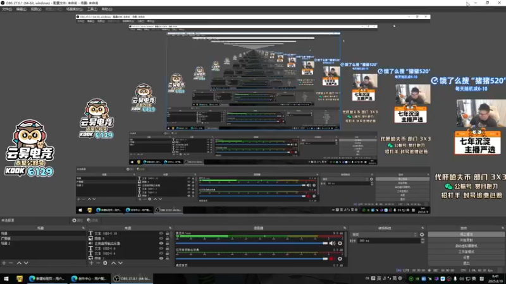Toggle lock of 文本 (GDI+) 8 source
The width and height of the screenshot is (506, 284).
click(x=167, y=248)
